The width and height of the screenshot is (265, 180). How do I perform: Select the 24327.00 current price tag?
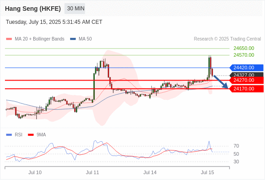pos(247,75)
